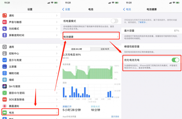
Task: Open the 显示与亮度 row chevron
Action: [57, 60]
